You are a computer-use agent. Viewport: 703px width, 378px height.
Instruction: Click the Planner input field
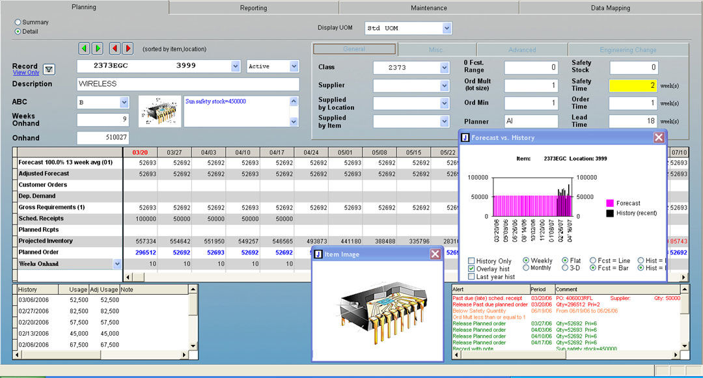(x=531, y=121)
